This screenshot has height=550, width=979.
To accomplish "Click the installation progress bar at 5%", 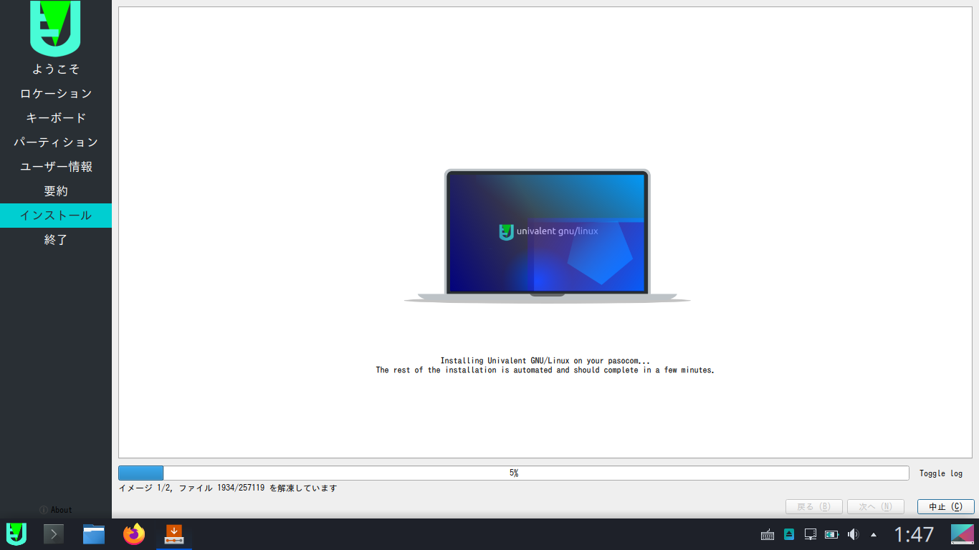I will tap(514, 473).
